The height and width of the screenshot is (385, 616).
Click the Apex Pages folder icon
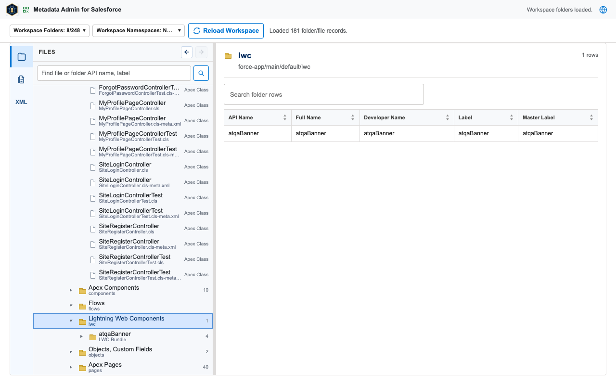point(82,368)
